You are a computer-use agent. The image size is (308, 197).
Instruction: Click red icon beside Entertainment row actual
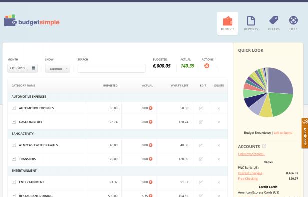click(151, 182)
